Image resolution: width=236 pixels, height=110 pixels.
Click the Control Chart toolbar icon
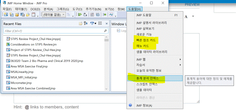tap(111, 15)
